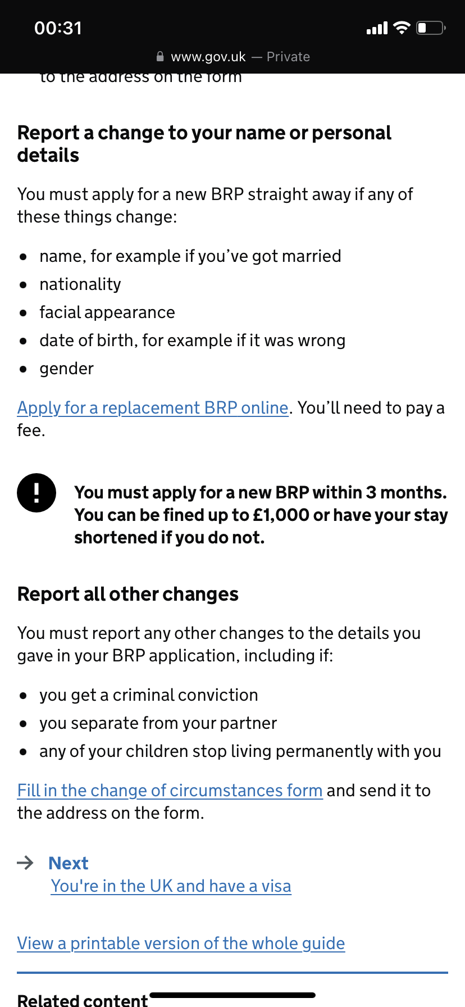The height and width of the screenshot is (1007, 465).
Task: Click the arrow icon before the Next link
Action: (25, 863)
